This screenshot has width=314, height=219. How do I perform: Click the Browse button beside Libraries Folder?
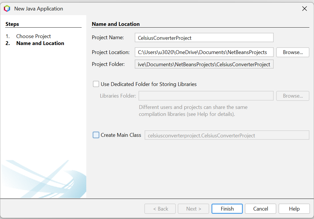293,96
